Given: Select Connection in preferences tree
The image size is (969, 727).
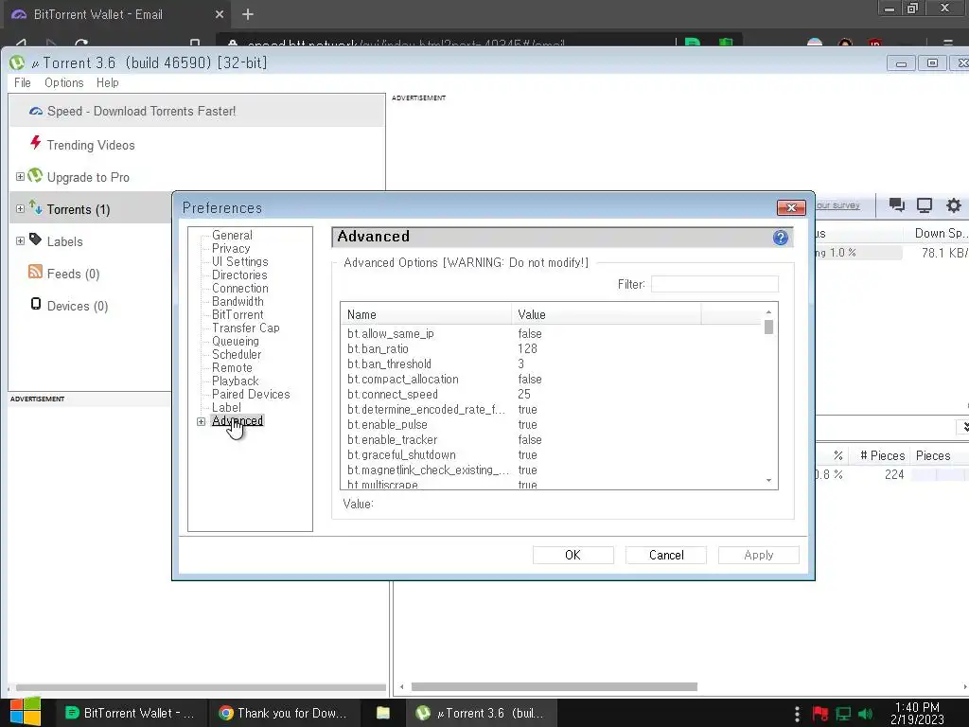Looking at the screenshot, I should point(239,288).
